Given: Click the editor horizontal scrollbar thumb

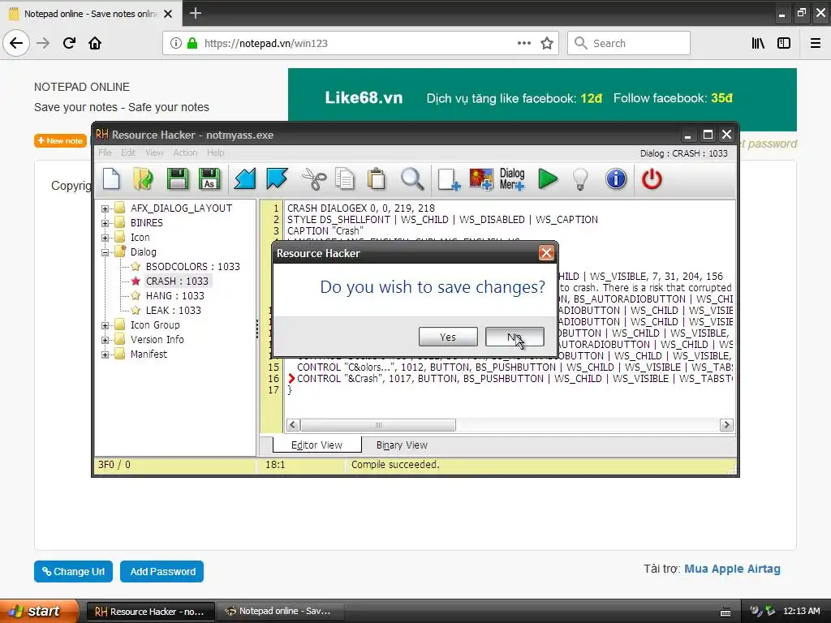Looking at the screenshot, I should click(378, 425).
